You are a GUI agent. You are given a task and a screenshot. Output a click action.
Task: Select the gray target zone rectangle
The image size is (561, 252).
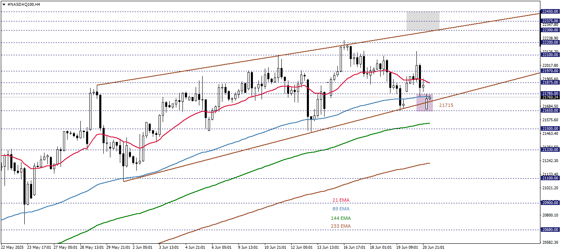click(x=423, y=21)
